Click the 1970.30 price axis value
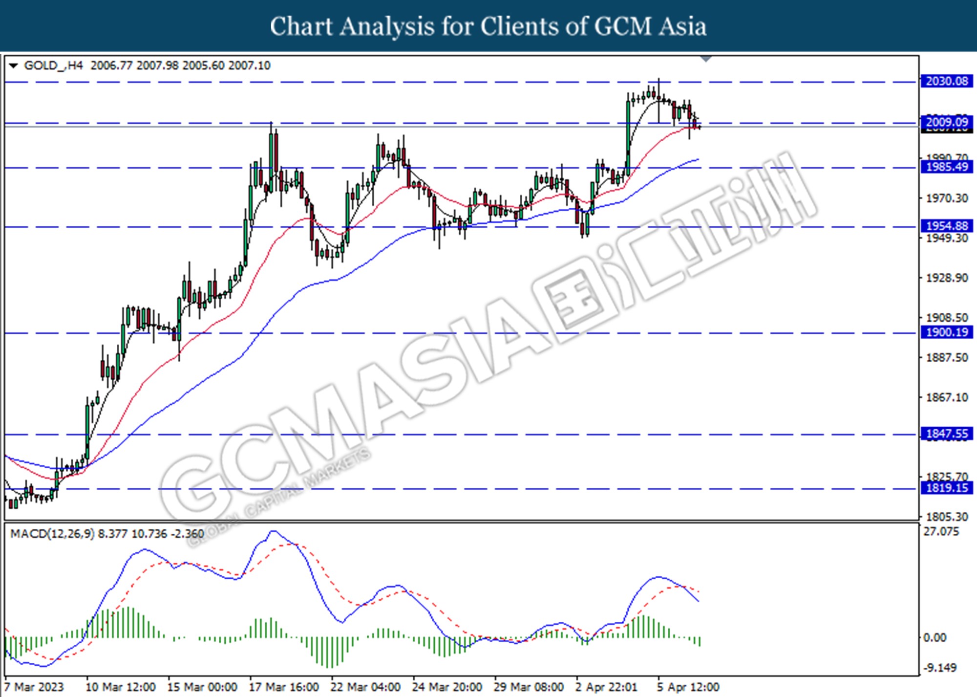 [x=947, y=198]
